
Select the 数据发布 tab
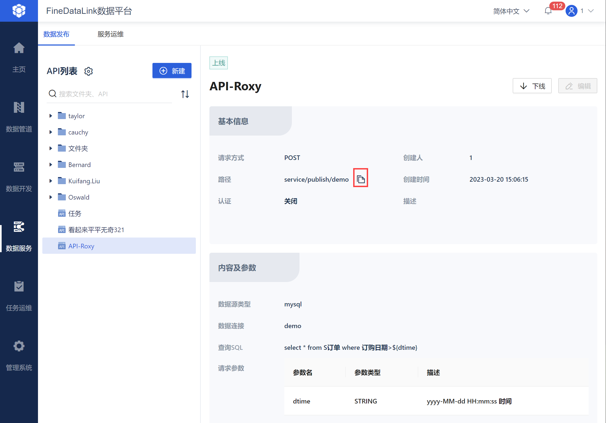[x=56, y=34]
